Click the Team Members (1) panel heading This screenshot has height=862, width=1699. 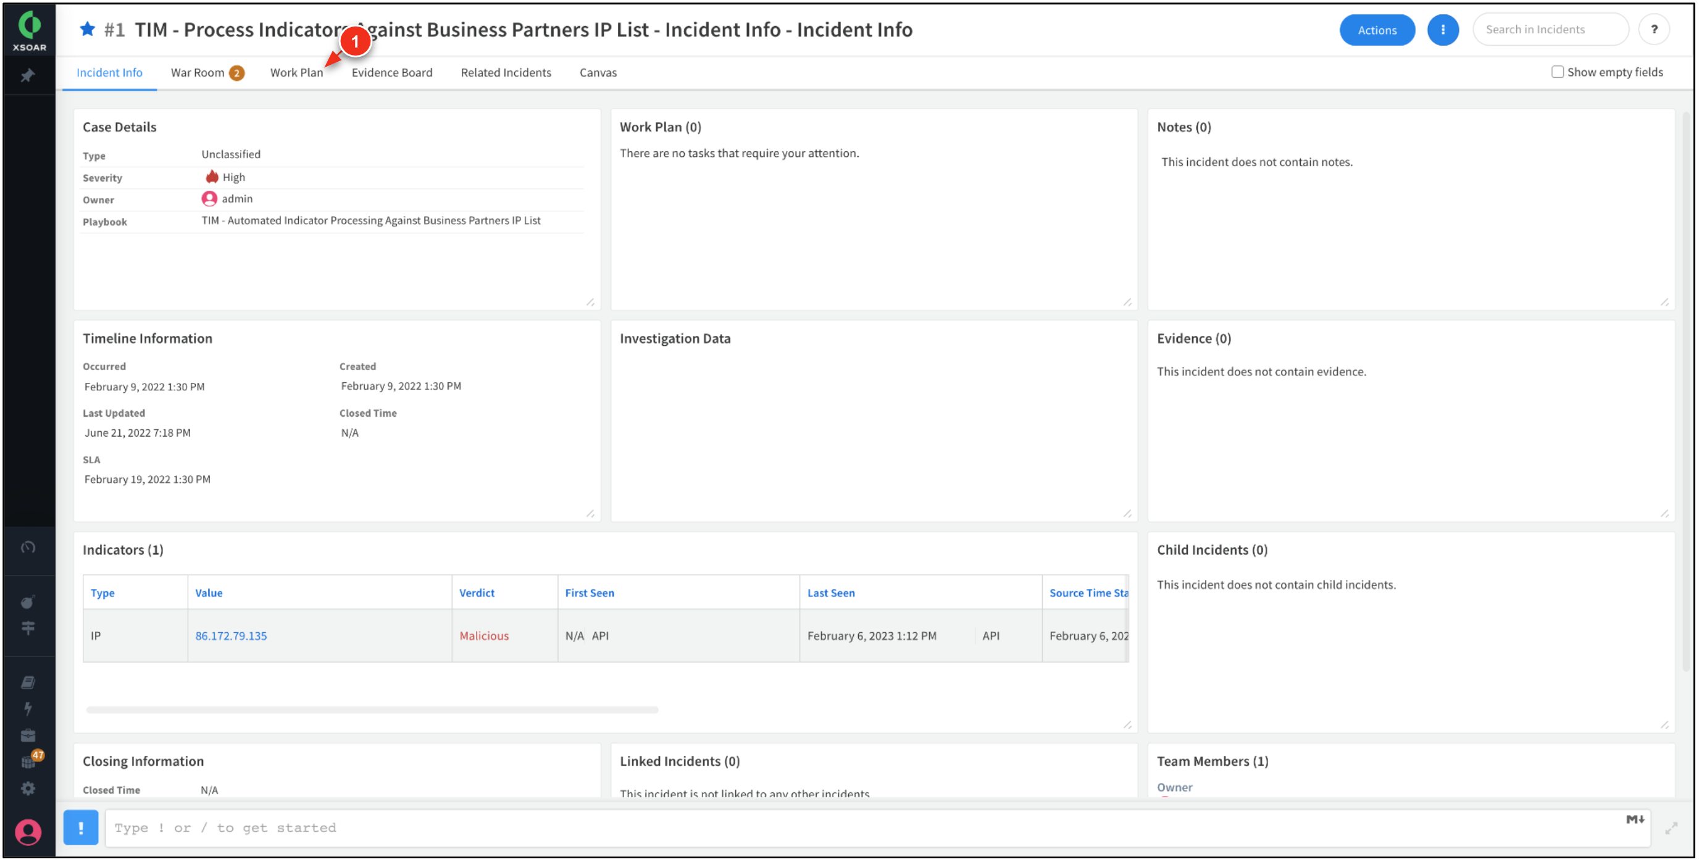pyautogui.click(x=1213, y=761)
